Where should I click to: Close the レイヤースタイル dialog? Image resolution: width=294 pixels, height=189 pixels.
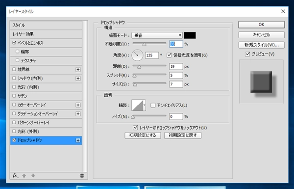coord(283,11)
